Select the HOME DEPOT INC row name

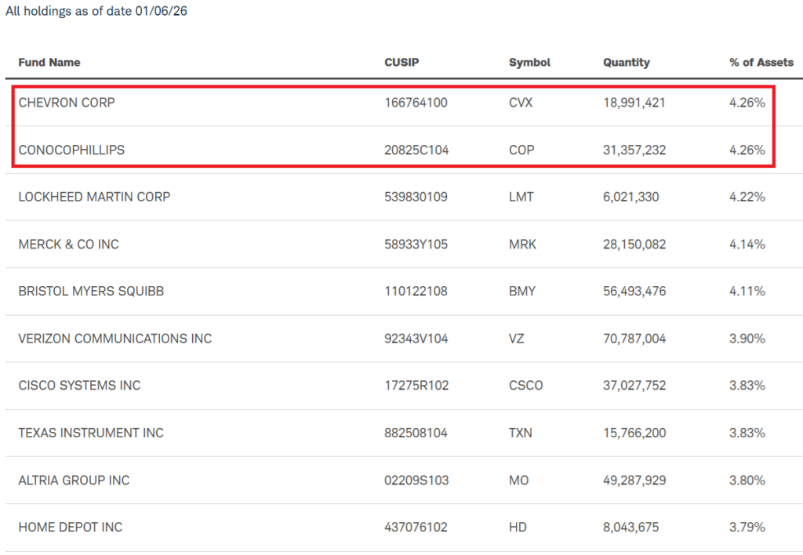pyautogui.click(x=71, y=527)
